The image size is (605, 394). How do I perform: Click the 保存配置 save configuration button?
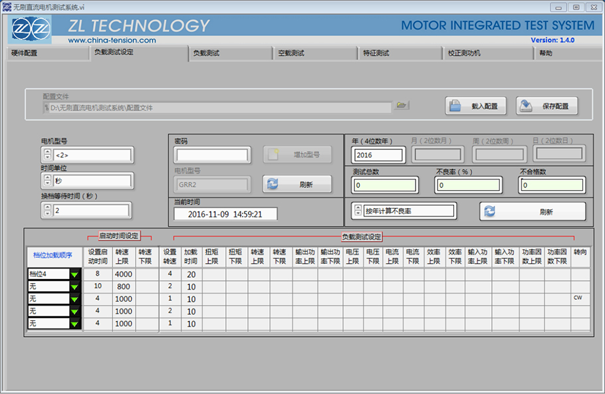(x=547, y=106)
